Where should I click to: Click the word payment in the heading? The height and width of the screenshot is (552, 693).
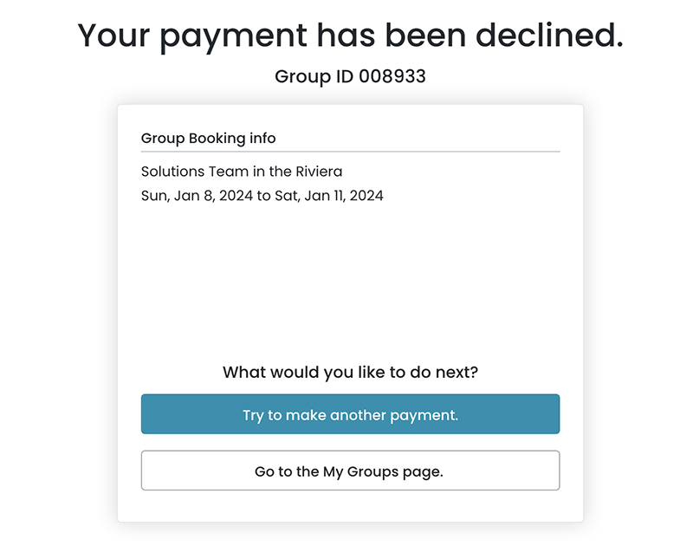[235, 36]
